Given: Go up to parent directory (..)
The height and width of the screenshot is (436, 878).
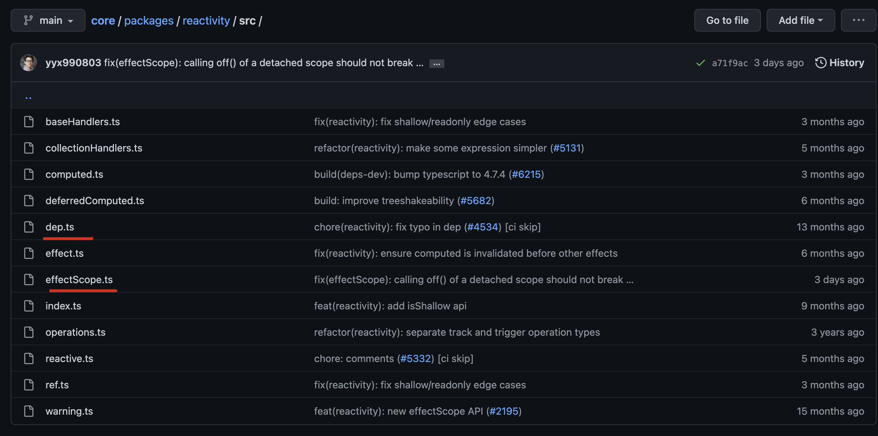Looking at the screenshot, I should coord(28,97).
